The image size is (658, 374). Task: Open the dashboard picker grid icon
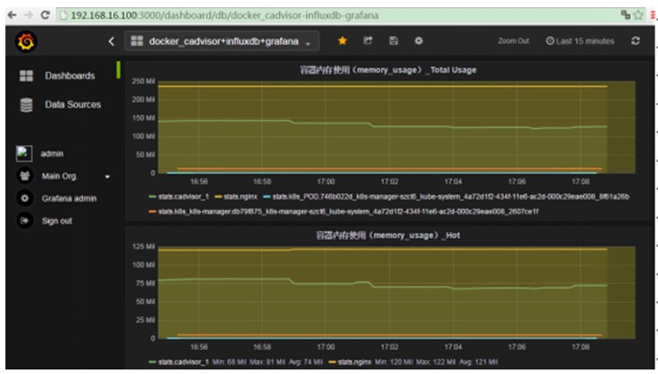click(137, 41)
